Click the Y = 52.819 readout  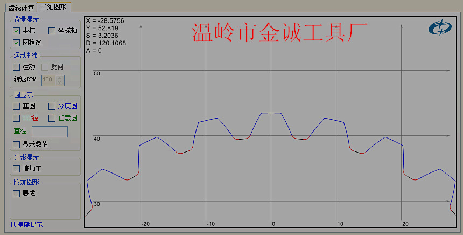[102, 28]
